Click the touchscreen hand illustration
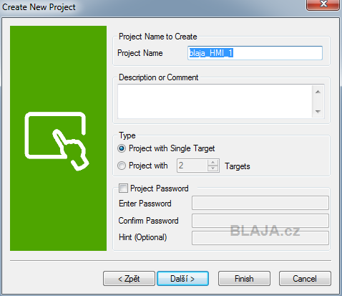 [57, 141]
